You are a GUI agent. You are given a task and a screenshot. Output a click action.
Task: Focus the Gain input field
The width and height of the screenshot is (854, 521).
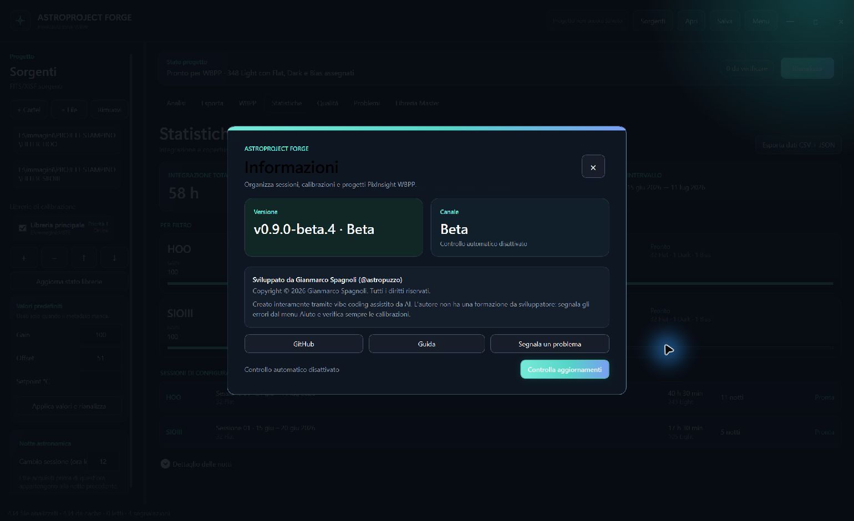(100, 335)
